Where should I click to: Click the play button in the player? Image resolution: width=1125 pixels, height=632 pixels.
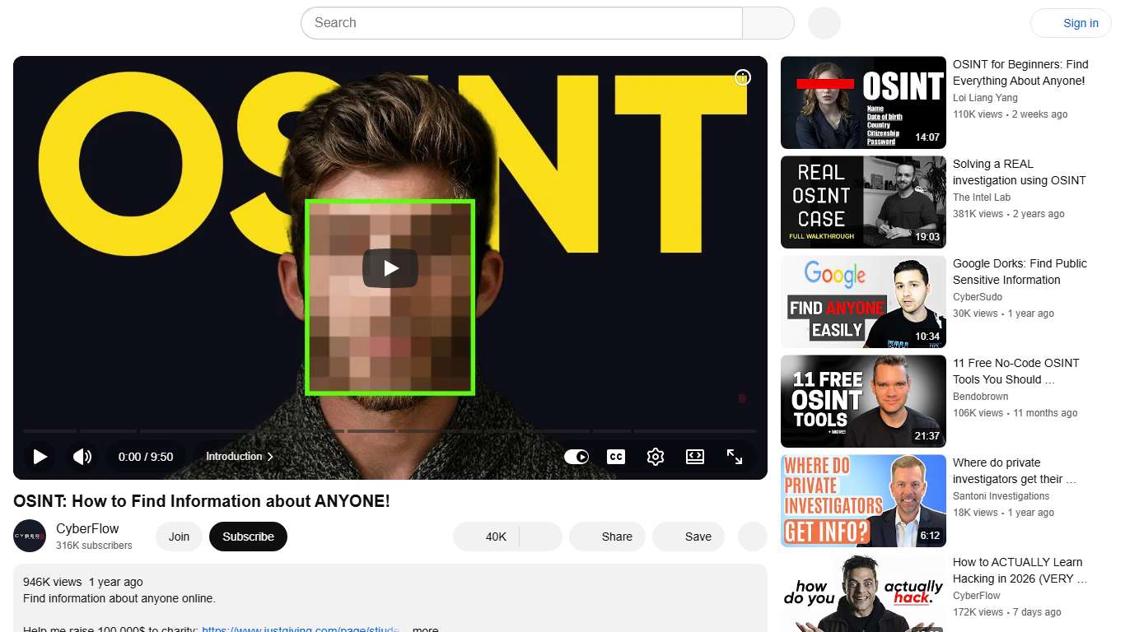pyautogui.click(x=40, y=457)
